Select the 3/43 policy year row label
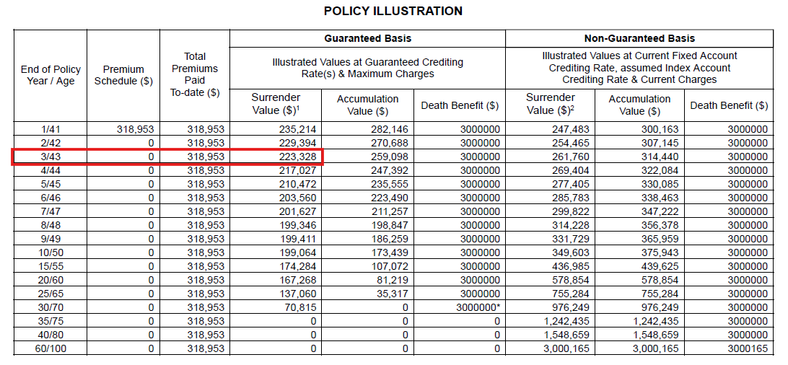 (51, 157)
